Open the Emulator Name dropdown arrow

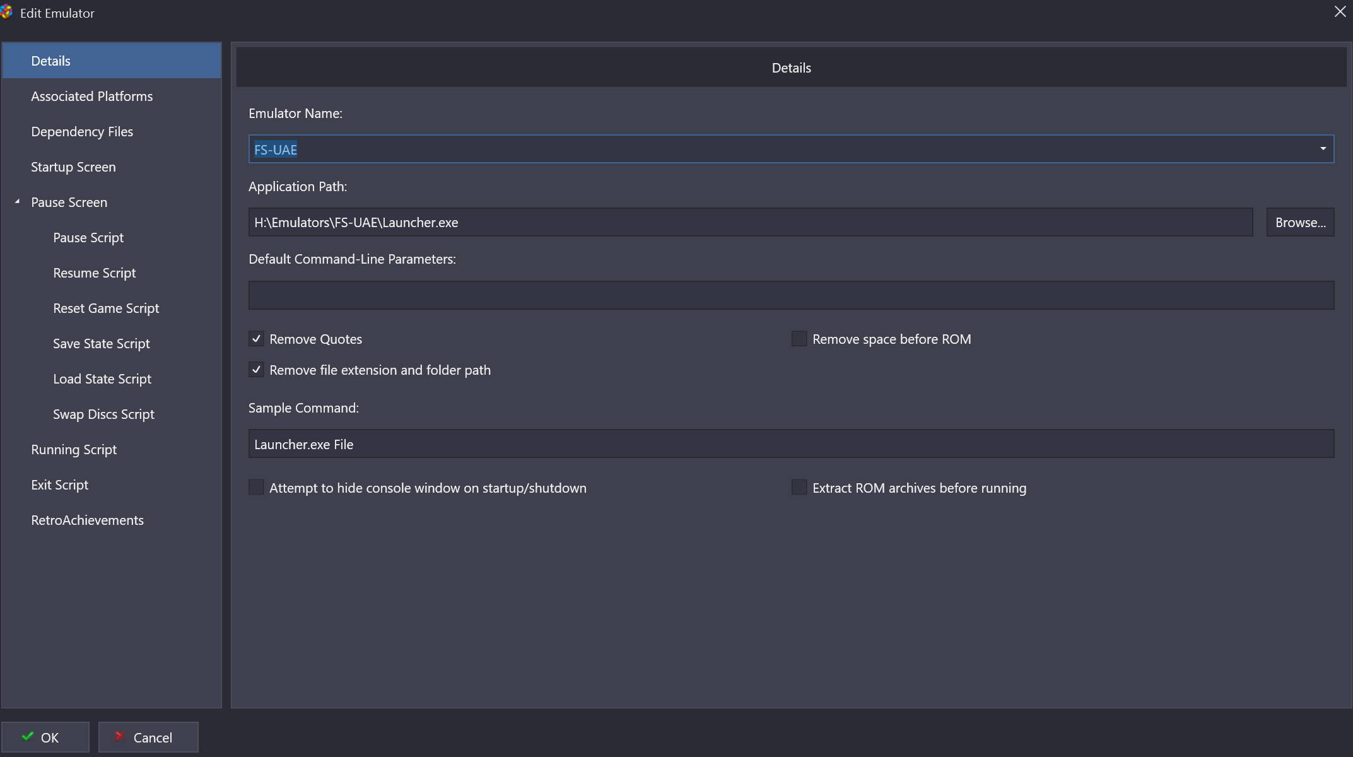(x=1323, y=149)
